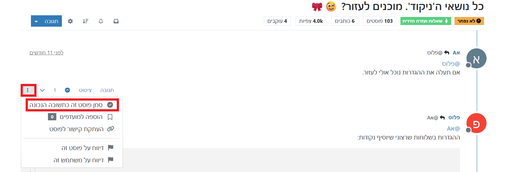
Task: Select 'דיווח על פוסט זה' menu item
Action: (87, 148)
